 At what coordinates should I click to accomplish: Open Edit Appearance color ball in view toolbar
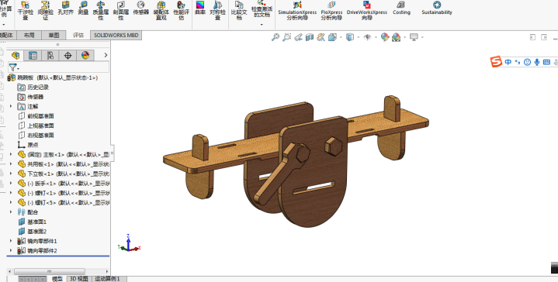(x=385, y=37)
